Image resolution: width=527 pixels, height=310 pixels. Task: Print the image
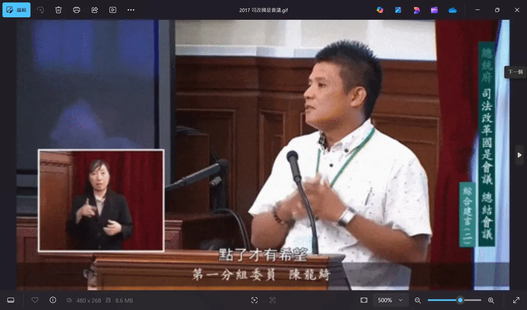pyautogui.click(x=76, y=9)
